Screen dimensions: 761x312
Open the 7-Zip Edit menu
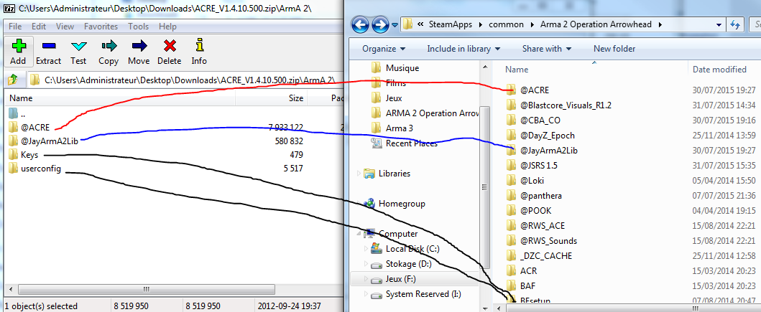39,27
